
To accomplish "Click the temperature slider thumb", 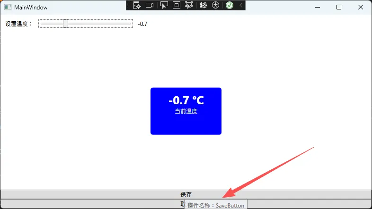I will (x=66, y=24).
